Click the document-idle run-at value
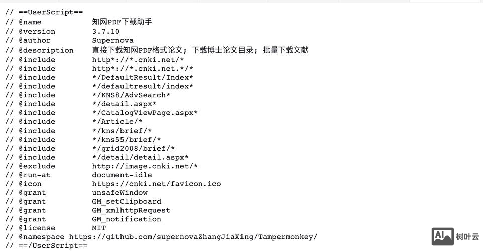This screenshot has width=483, height=251. pyautogui.click(x=122, y=175)
